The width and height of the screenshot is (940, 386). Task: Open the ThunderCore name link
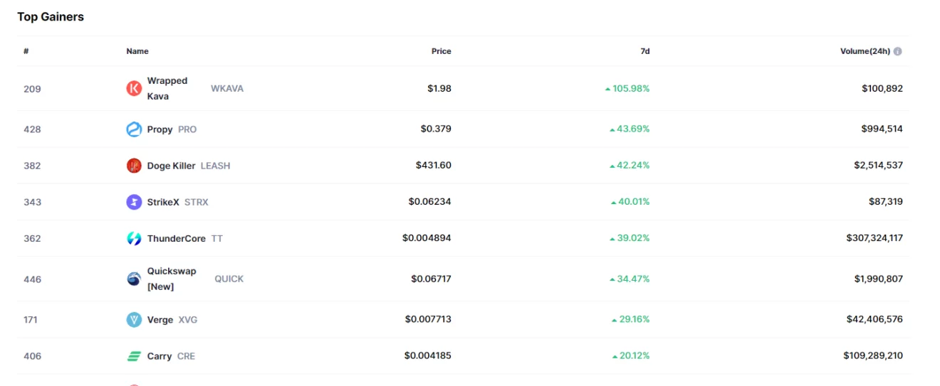(176, 238)
